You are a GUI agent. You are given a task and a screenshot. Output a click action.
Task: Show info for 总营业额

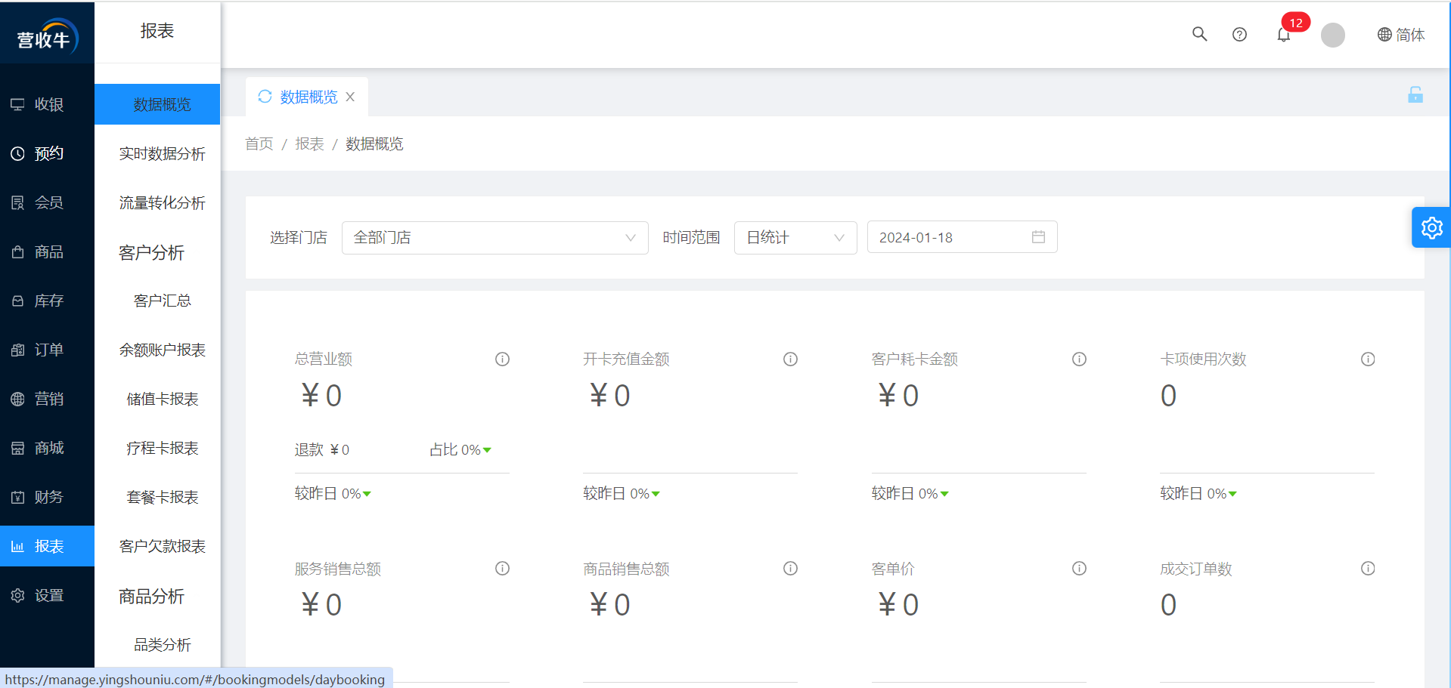coord(502,359)
